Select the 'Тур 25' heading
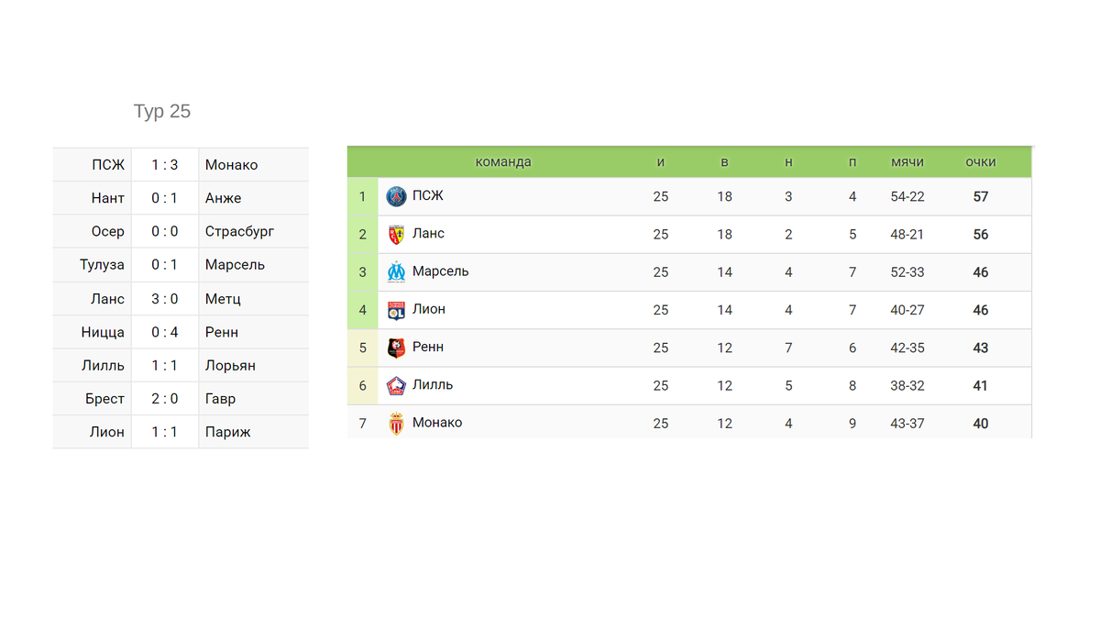 pos(162,111)
